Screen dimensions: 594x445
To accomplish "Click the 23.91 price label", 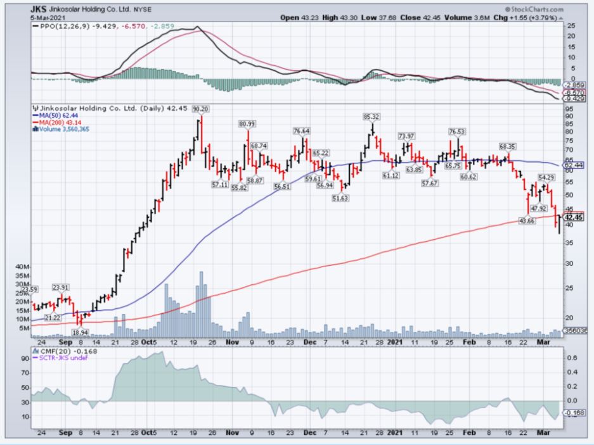I will point(61,287).
